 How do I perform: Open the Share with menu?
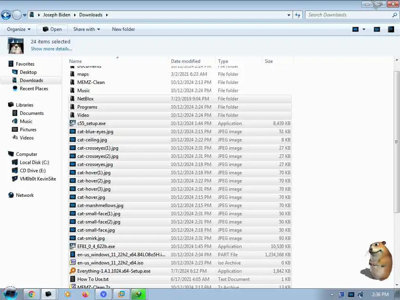[x=86, y=29]
